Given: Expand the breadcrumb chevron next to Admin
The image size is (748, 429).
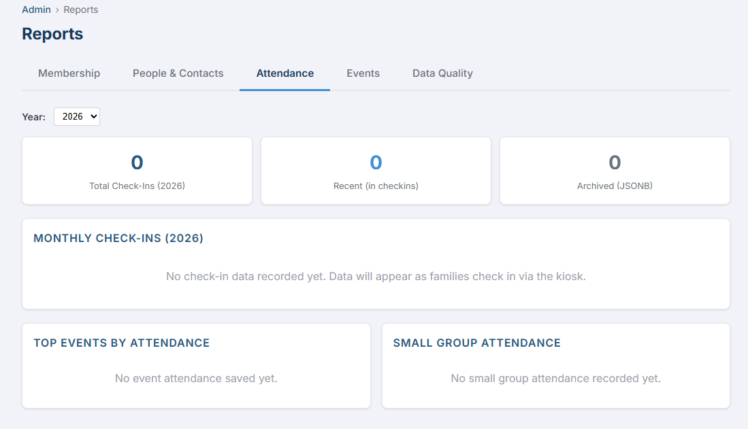Looking at the screenshot, I should tap(58, 10).
